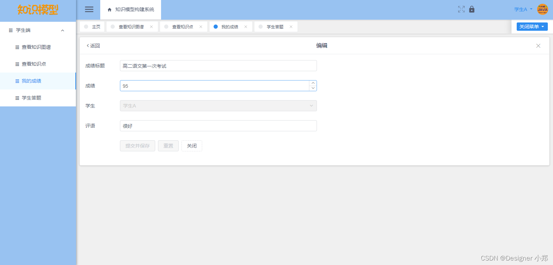Decrease 成绩 value with down arrow
The height and width of the screenshot is (265, 553).
313,88
